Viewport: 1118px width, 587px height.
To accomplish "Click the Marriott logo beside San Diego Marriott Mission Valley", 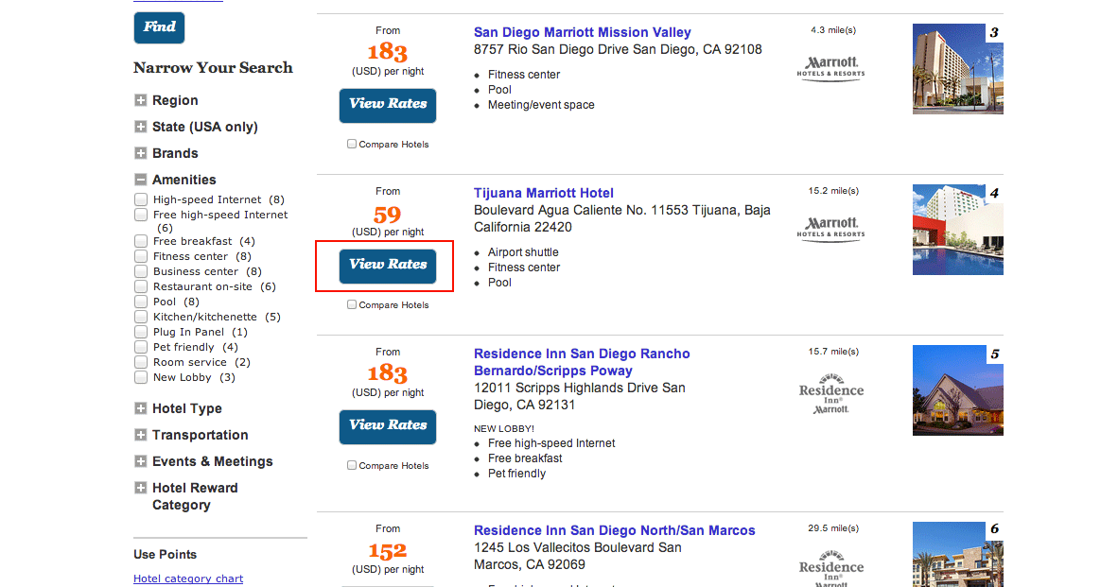I will [x=830, y=68].
